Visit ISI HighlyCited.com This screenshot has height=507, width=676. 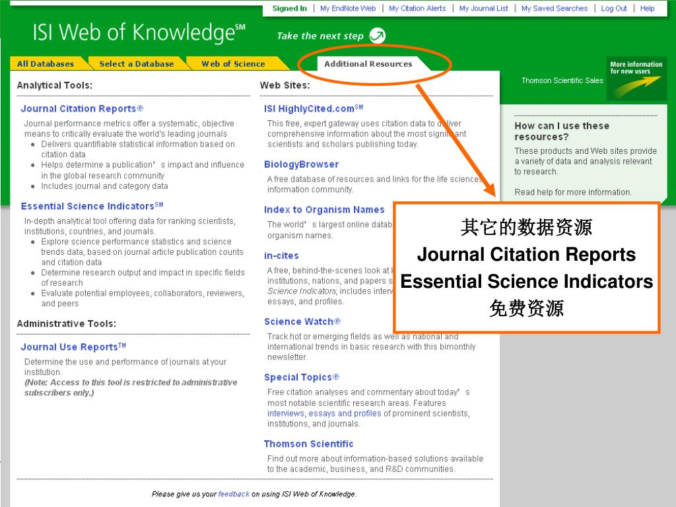[x=314, y=109]
